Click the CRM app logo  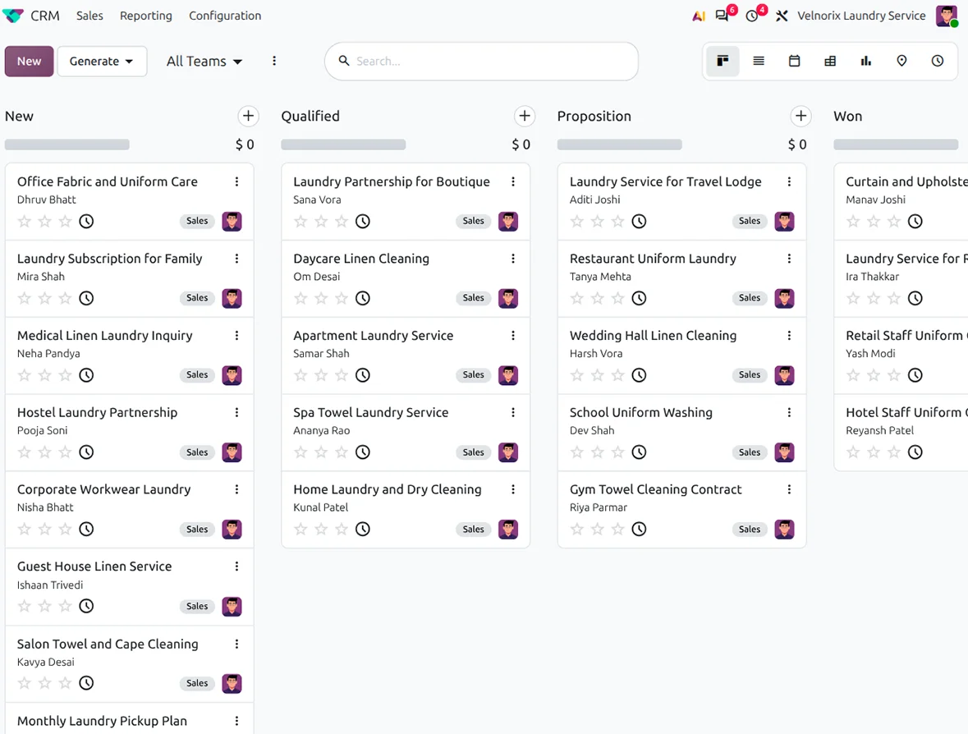(x=13, y=16)
